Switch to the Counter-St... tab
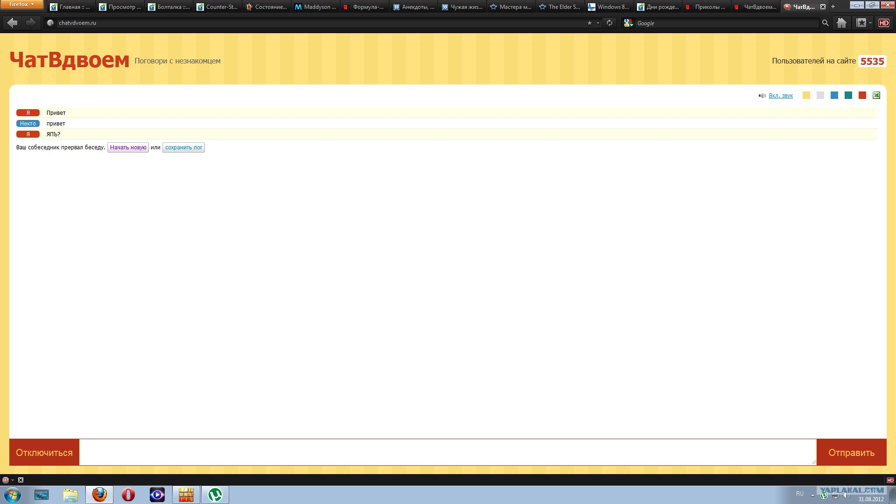The width and height of the screenshot is (896, 504). coord(217,7)
